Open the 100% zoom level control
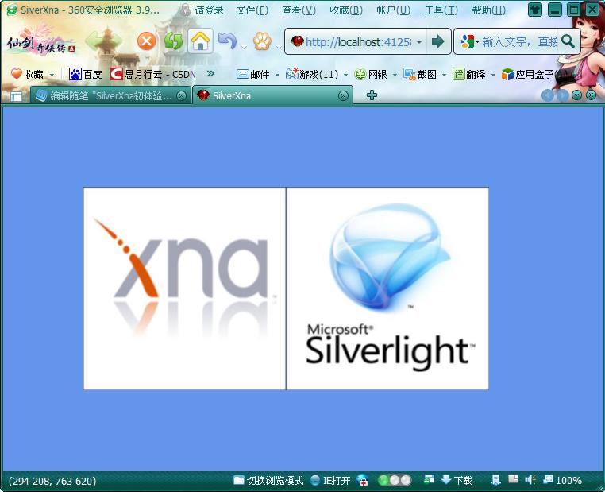 [x=563, y=480]
